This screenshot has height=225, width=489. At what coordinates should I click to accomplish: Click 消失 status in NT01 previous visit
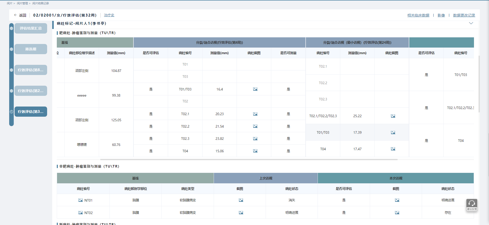[292, 200]
